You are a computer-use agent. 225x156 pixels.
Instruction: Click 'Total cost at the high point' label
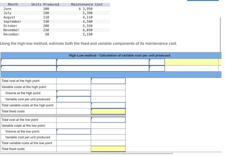click(20, 81)
